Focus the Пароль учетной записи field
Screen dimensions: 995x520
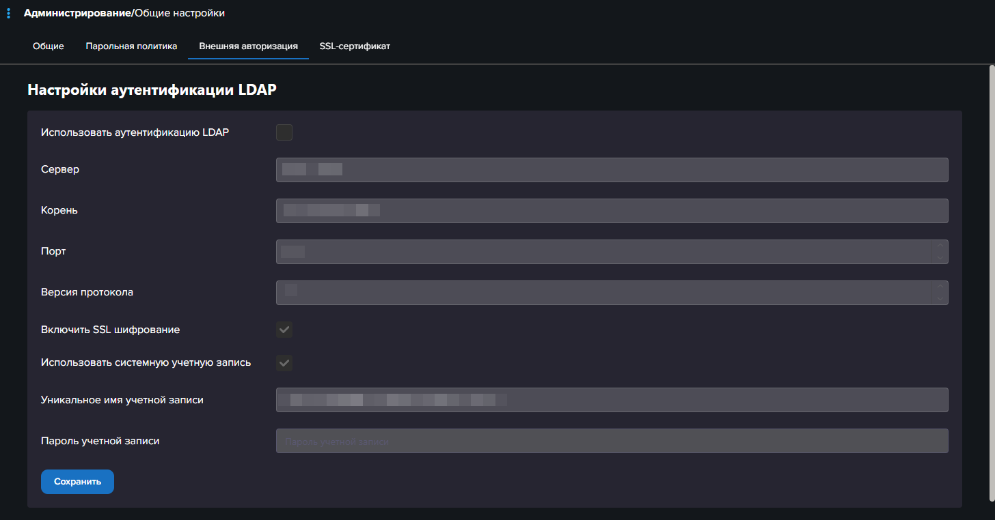click(x=612, y=441)
